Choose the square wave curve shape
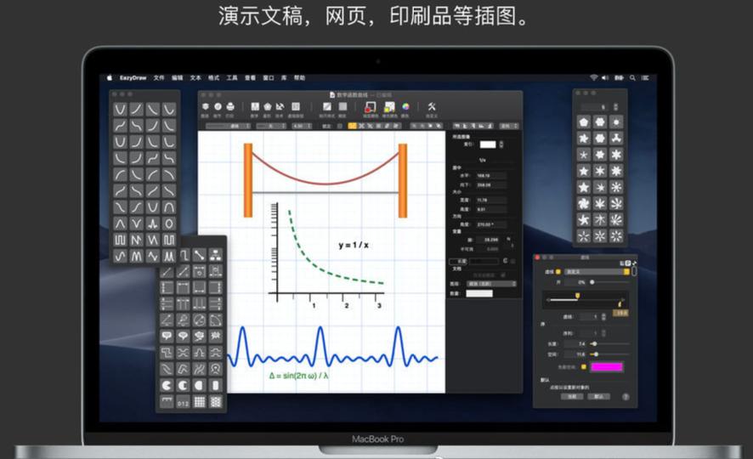Viewport: 753px width, 459px height. click(120, 239)
